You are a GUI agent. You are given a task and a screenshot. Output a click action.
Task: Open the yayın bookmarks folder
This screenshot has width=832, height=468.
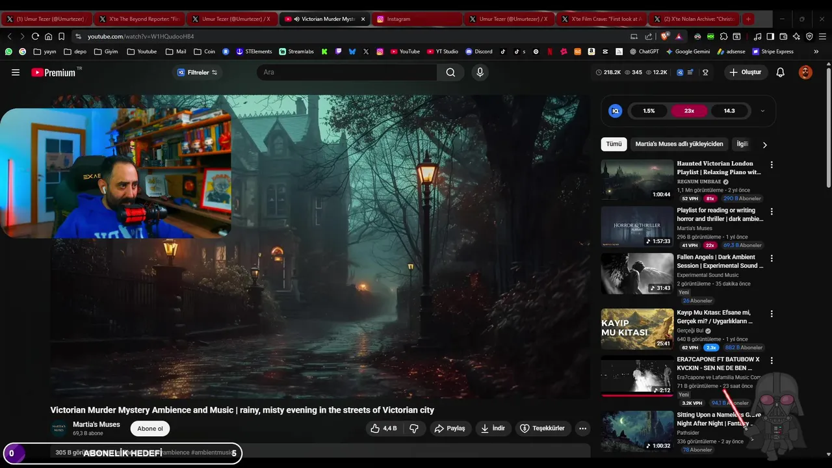[45, 51]
